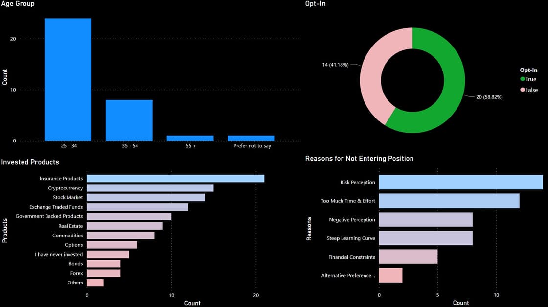Select the 55 + age group bar
548x307 pixels.
[190, 138]
